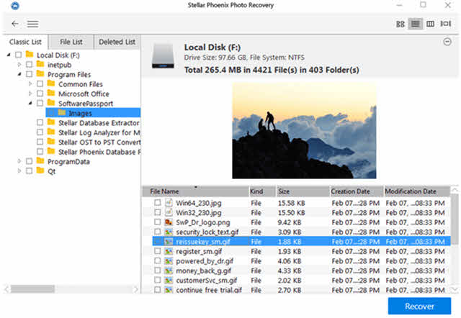461x318 pixels.
Task: Collapse preview panel with minus icon
Action: (447, 42)
